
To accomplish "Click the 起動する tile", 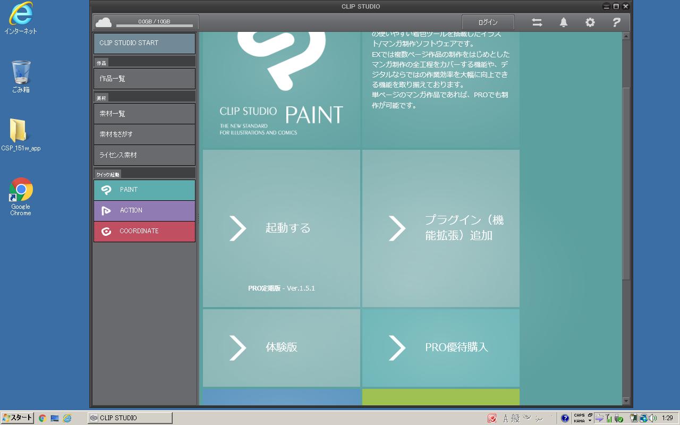I will [x=282, y=228].
